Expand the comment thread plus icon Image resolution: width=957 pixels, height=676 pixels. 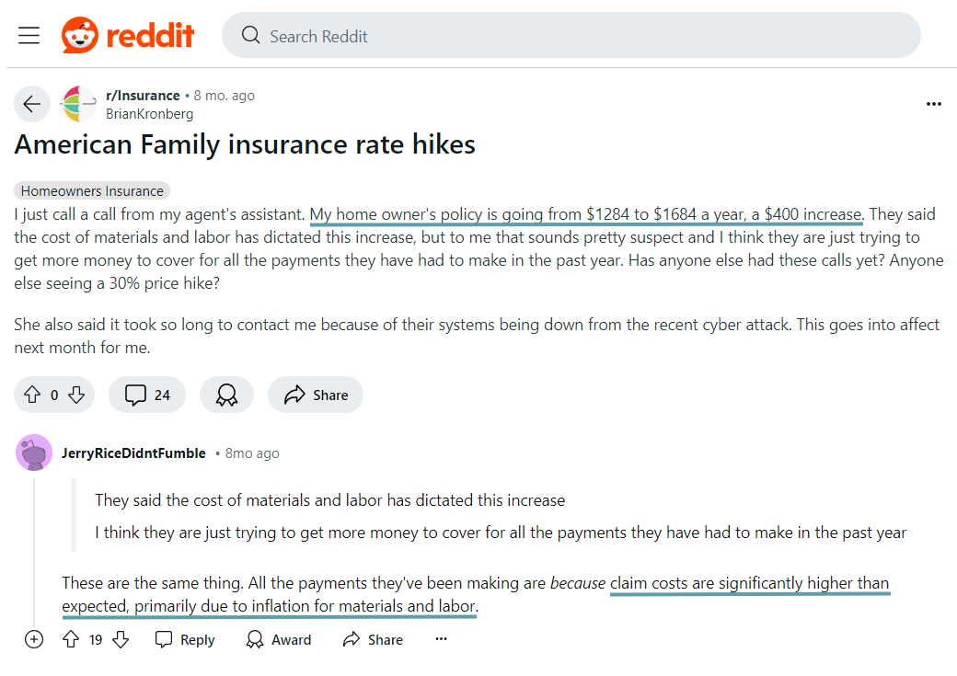[x=34, y=639]
